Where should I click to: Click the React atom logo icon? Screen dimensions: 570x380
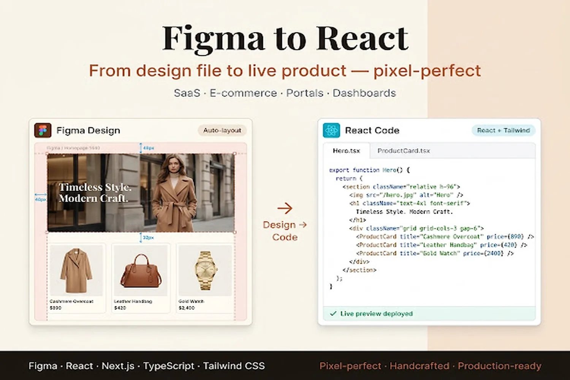point(331,130)
